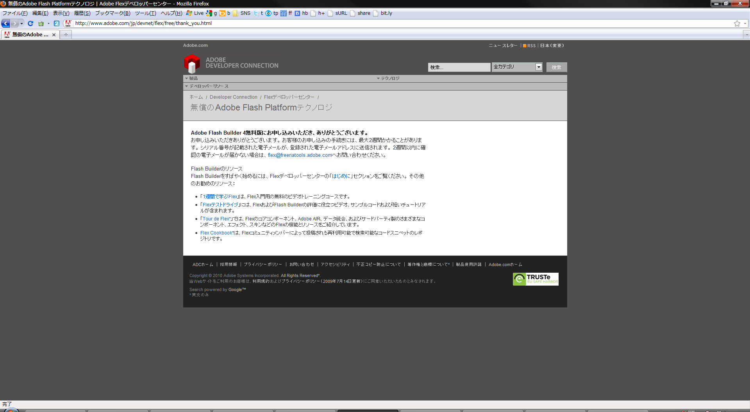The height and width of the screenshot is (412, 750).
Task: Click the Adobe Developer Connection cube logo
Action: pos(192,64)
